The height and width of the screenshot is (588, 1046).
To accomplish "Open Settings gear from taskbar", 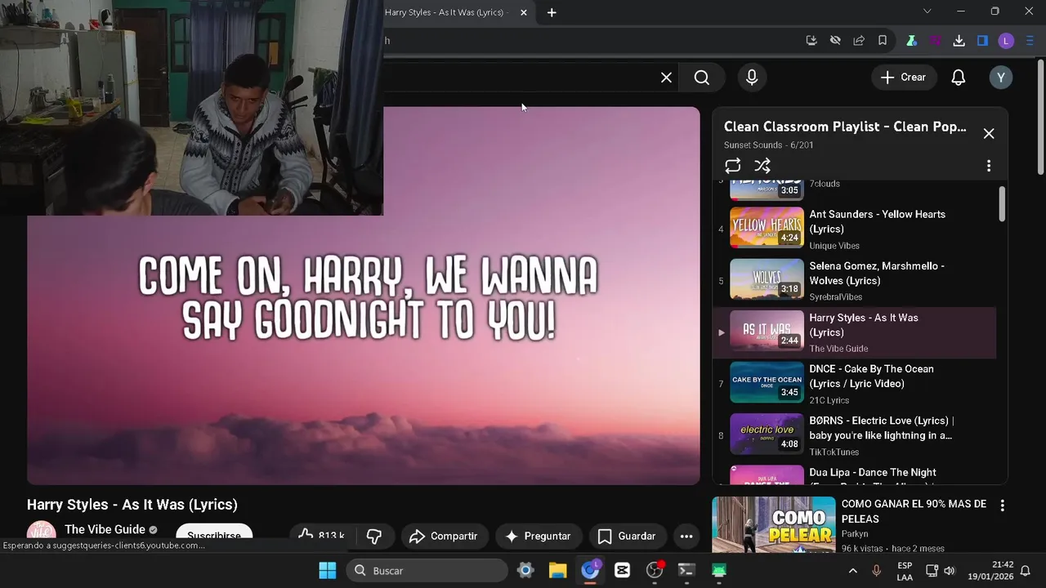I will [525, 570].
